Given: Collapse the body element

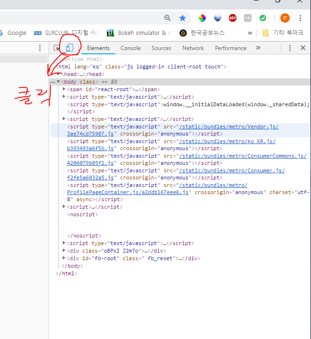Looking at the screenshot, I should click(59, 82).
